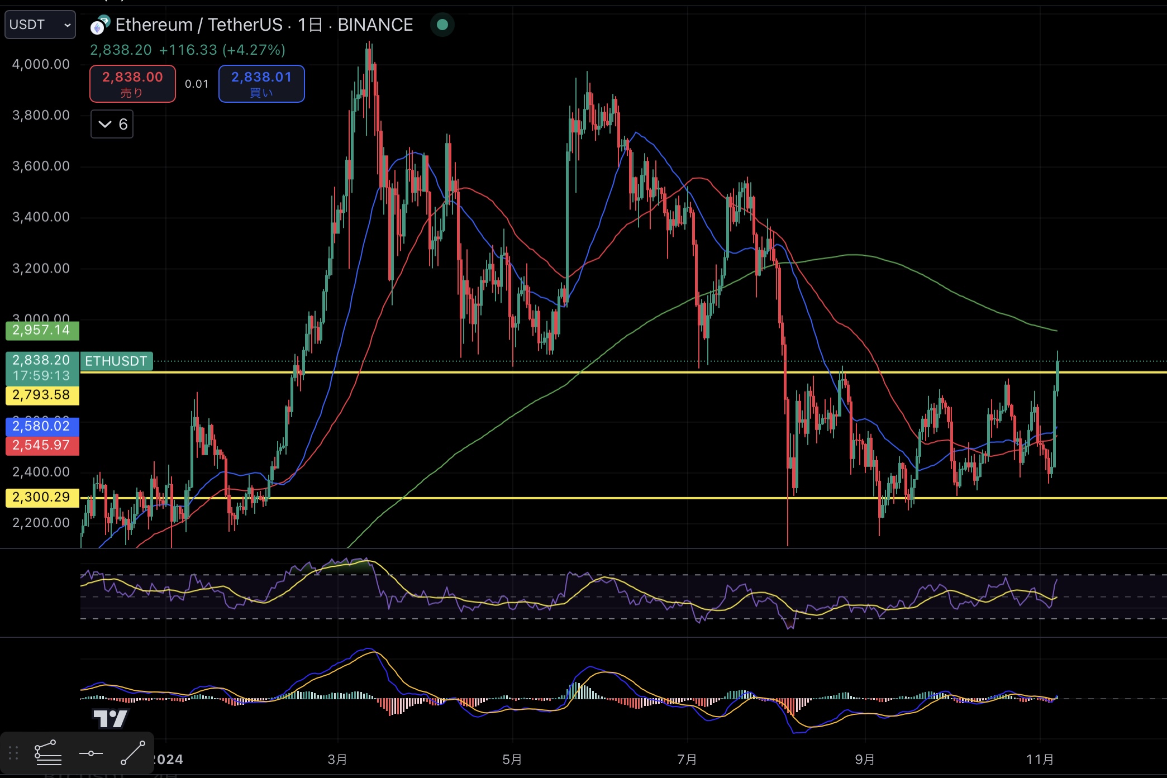1167x778 pixels.
Task: Click the 3,200.00 price axis label
Action: pos(41,268)
